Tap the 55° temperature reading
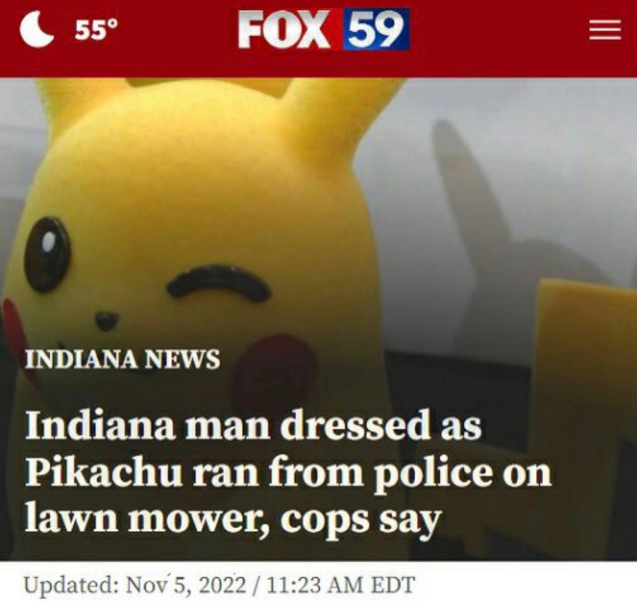 click(97, 30)
